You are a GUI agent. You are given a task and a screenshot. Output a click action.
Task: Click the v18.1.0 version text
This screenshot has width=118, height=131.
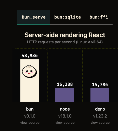point(65,116)
